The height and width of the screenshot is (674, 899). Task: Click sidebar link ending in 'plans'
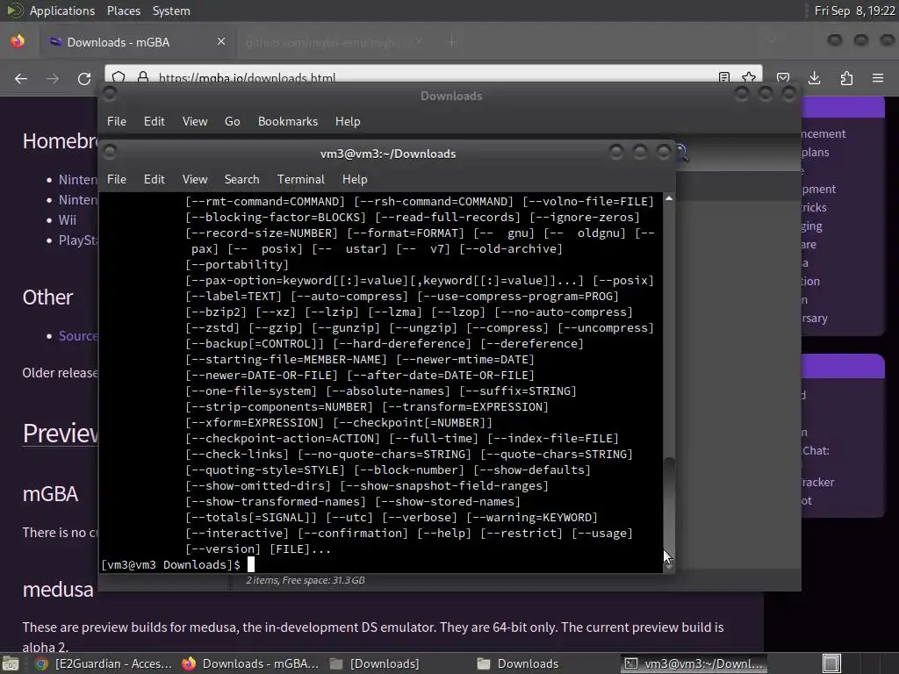(816, 153)
